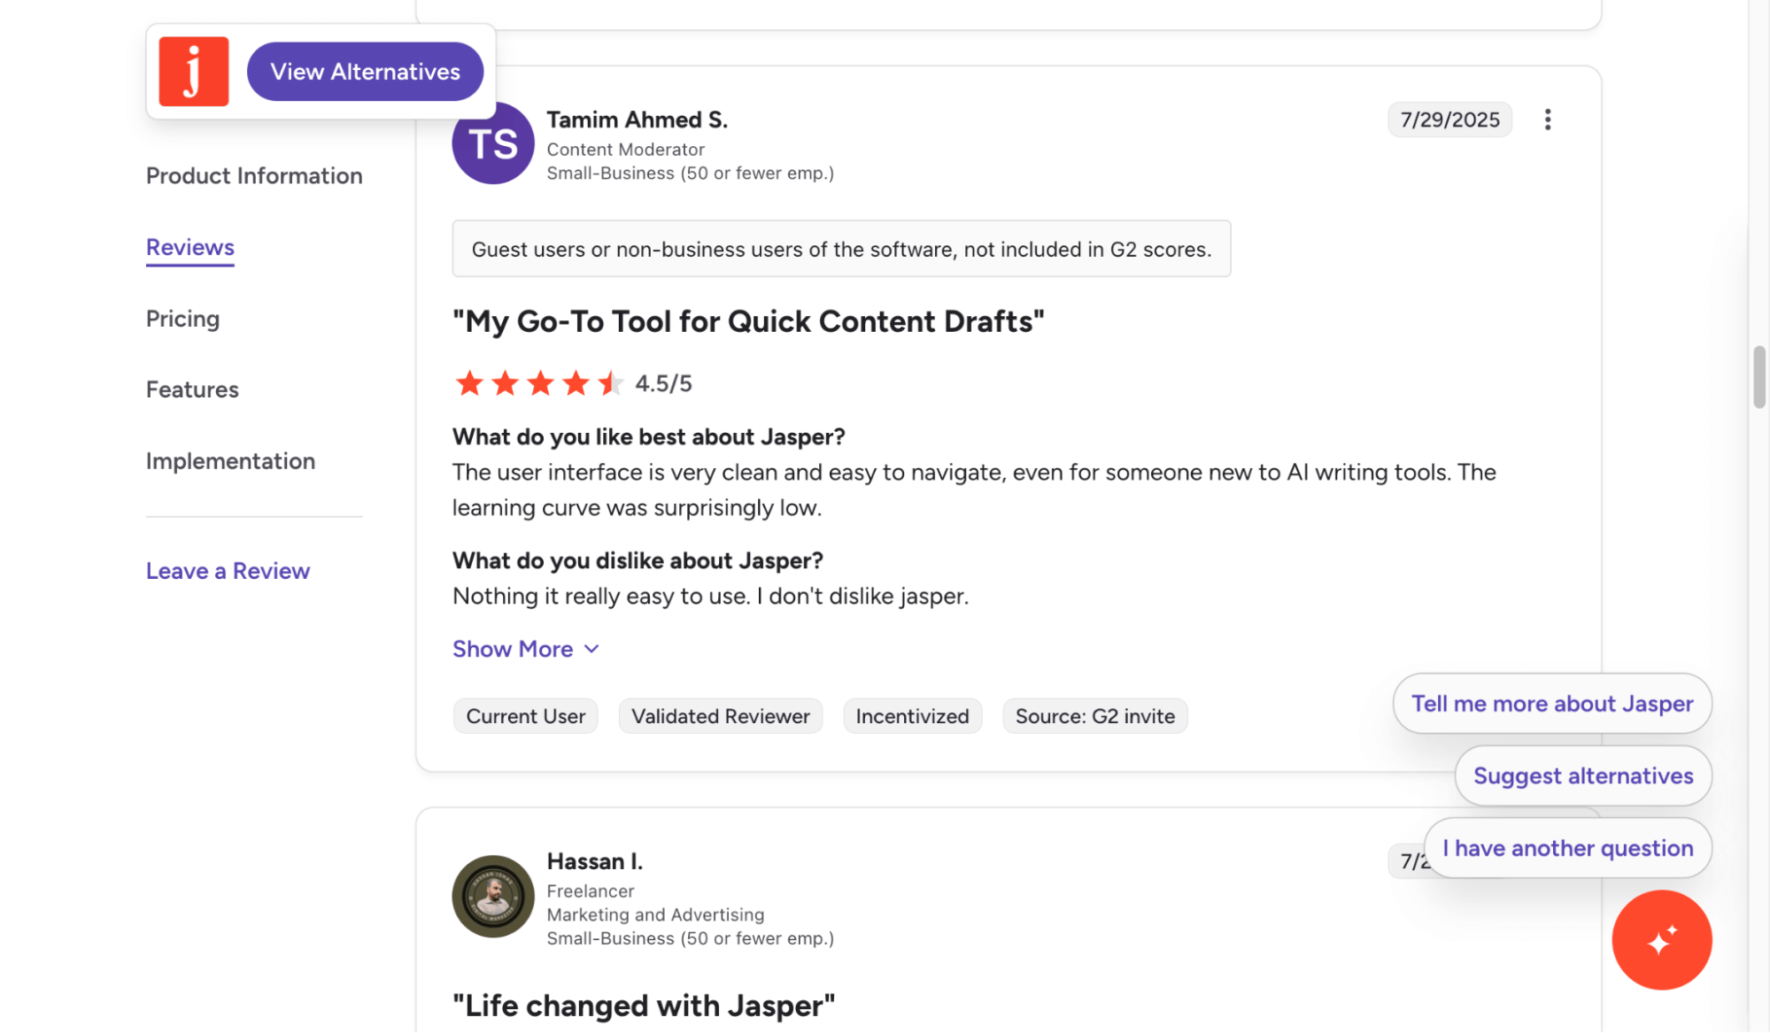
Task: Click What do you dislike about Jasper? heading
Action: (638, 560)
